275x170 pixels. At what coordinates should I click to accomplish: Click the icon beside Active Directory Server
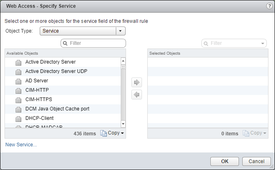18,62
